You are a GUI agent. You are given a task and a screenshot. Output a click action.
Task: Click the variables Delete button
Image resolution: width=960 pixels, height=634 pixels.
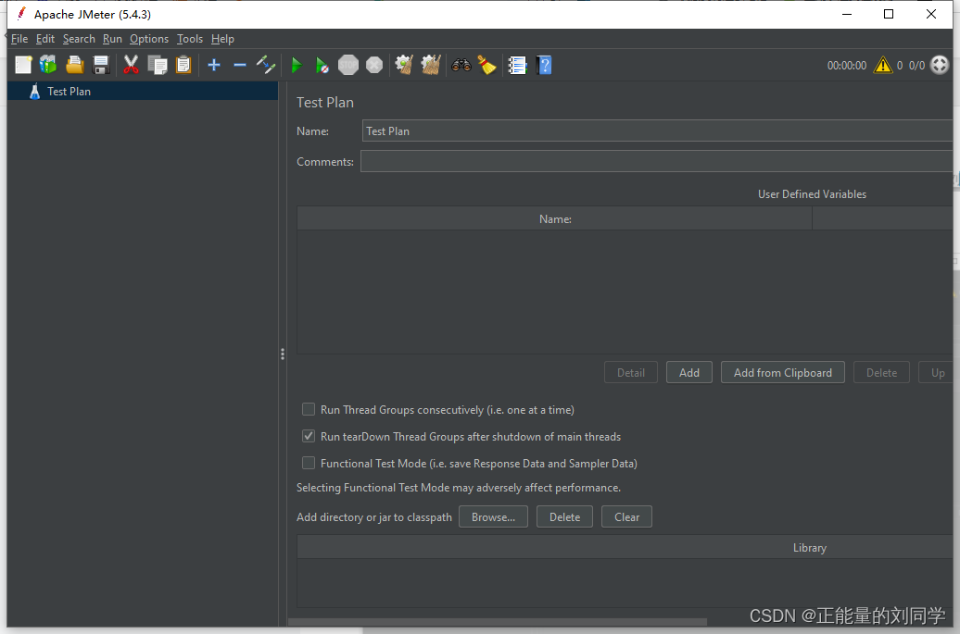881,372
